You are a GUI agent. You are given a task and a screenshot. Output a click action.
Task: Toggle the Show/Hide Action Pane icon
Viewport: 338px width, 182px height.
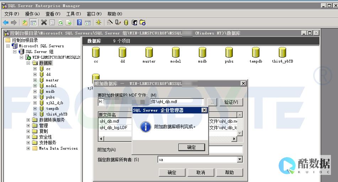(88, 22)
